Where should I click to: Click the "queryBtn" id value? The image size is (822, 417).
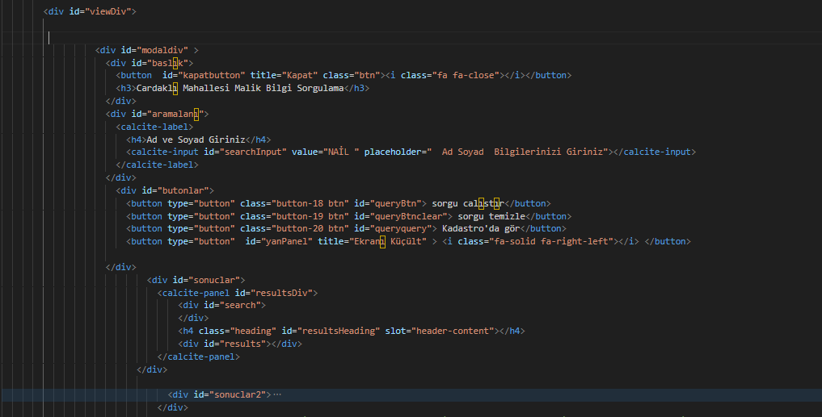(396, 203)
